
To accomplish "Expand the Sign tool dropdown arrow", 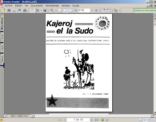I will (120, 10).
